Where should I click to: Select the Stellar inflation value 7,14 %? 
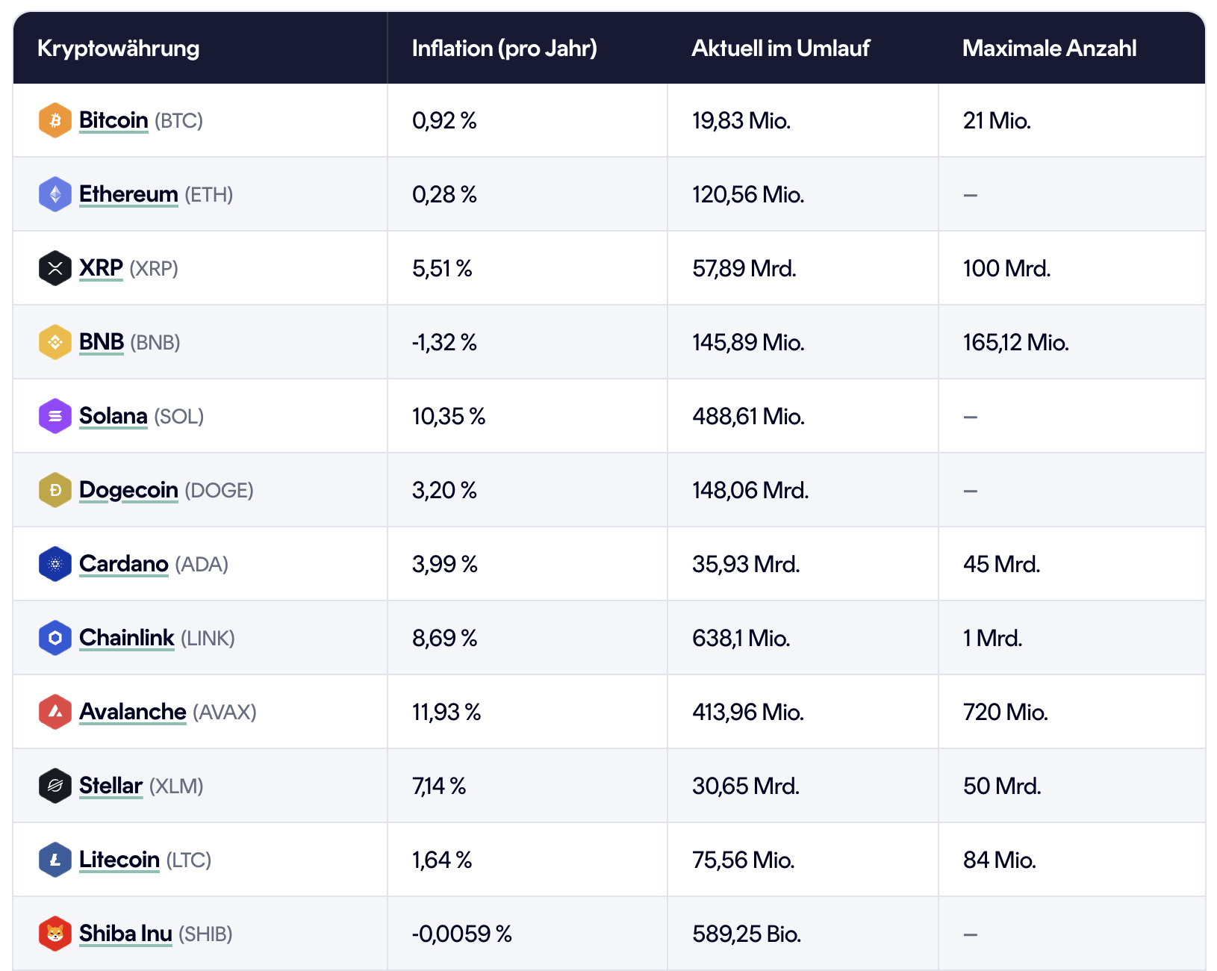click(439, 786)
